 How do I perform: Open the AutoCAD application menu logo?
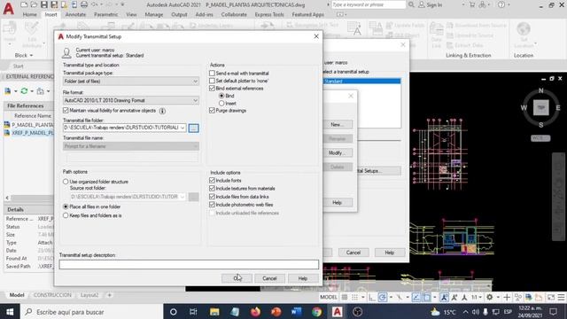click(8, 8)
